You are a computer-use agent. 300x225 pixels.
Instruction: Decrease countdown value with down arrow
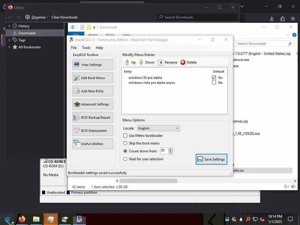pyautogui.click(x=171, y=152)
